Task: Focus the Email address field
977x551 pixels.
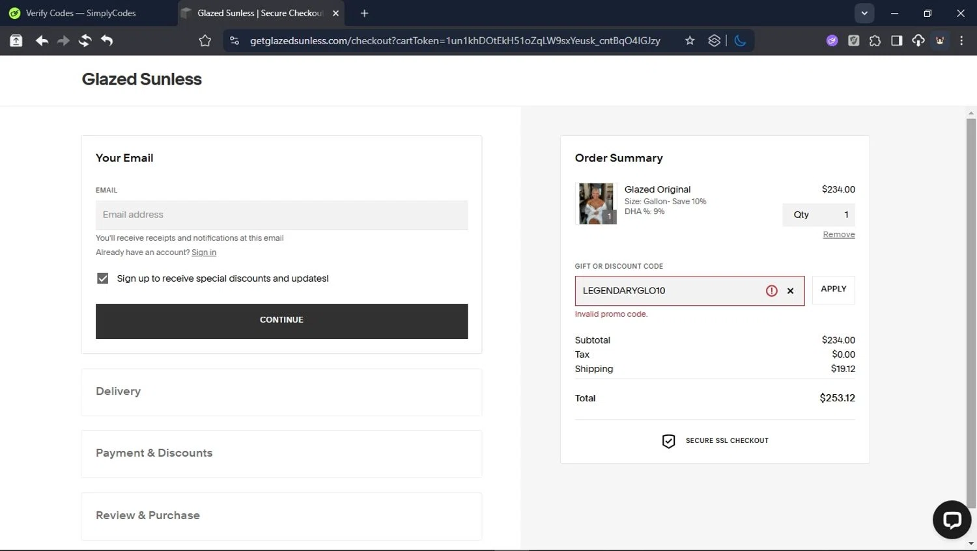Action: click(281, 215)
